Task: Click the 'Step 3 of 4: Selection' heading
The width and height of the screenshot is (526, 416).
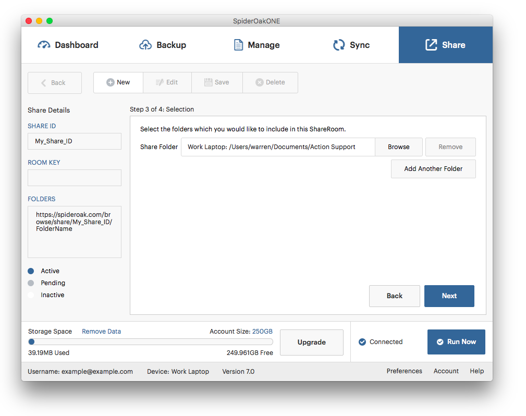Action: (162, 109)
